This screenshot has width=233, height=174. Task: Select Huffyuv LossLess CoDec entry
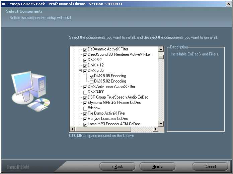point(107,119)
